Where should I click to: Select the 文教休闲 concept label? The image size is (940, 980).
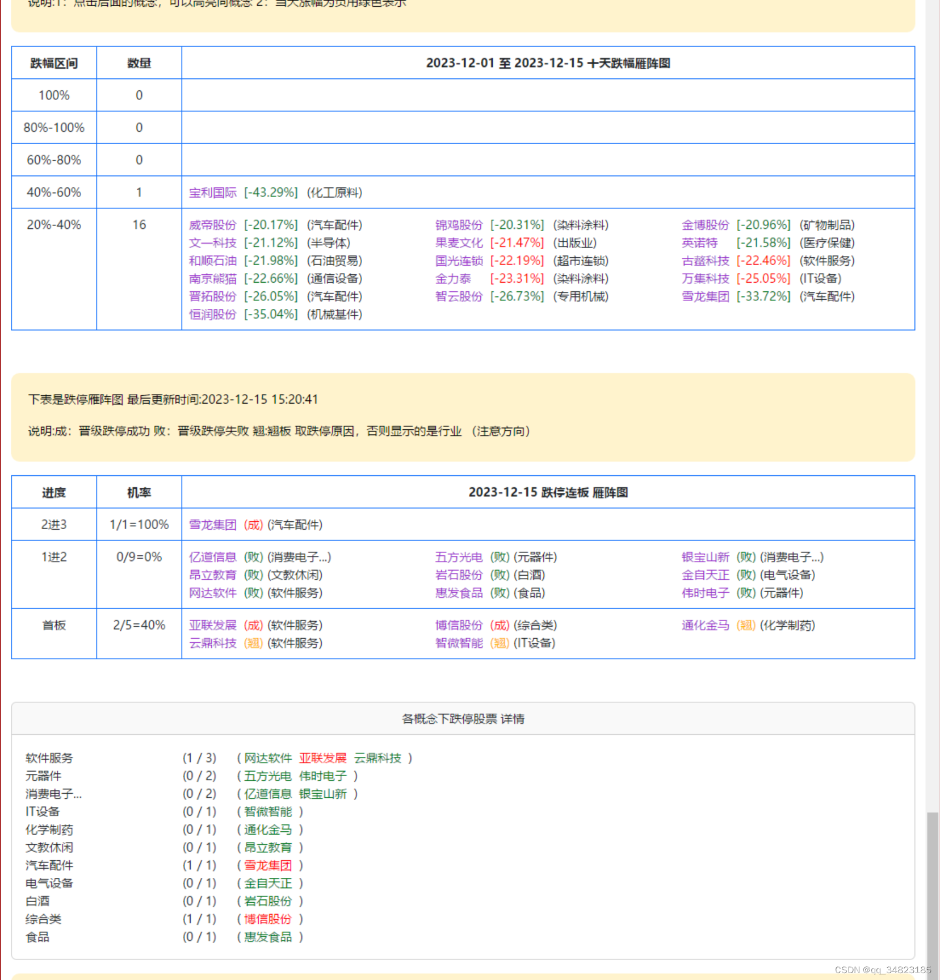(49, 848)
